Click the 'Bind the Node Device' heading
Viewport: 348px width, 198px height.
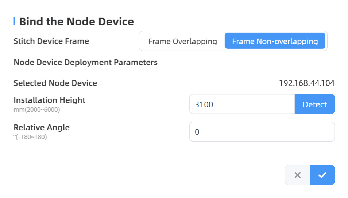(x=77, y=22)
